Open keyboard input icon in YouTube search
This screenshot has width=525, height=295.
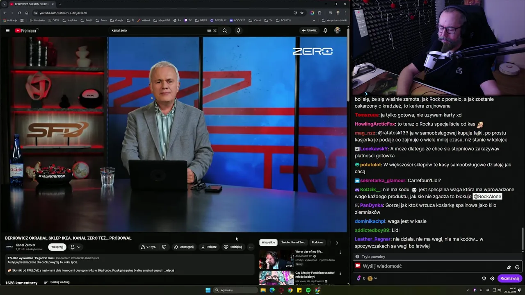point(209,30)
